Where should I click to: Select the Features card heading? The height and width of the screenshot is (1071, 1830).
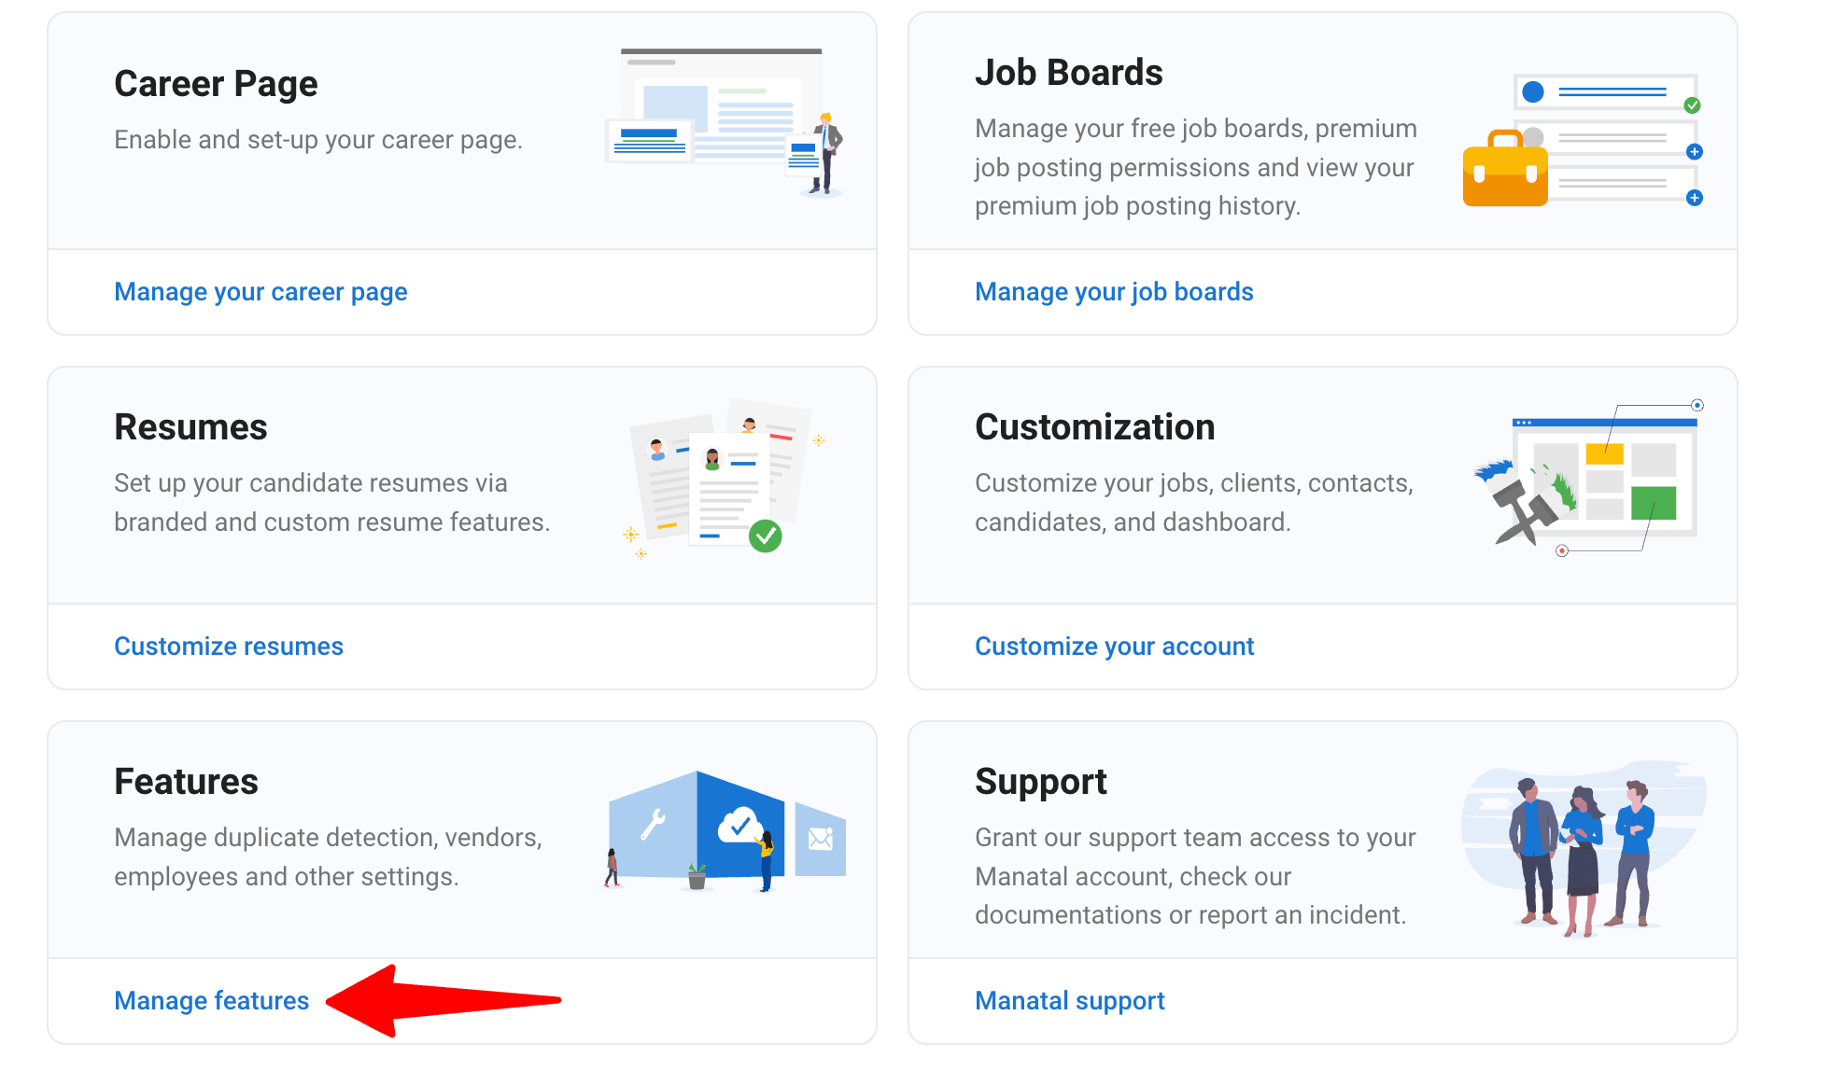(x=186, y=781)
